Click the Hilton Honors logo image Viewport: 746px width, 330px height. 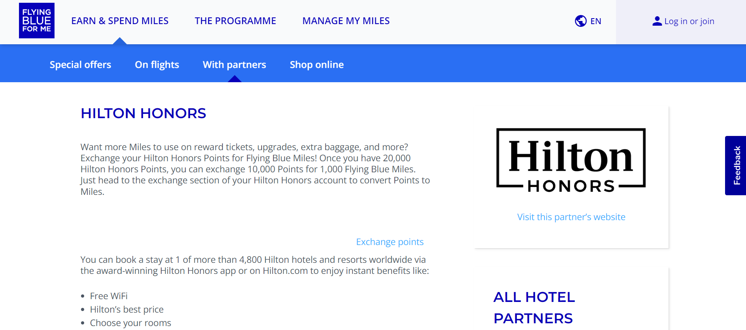571,160
